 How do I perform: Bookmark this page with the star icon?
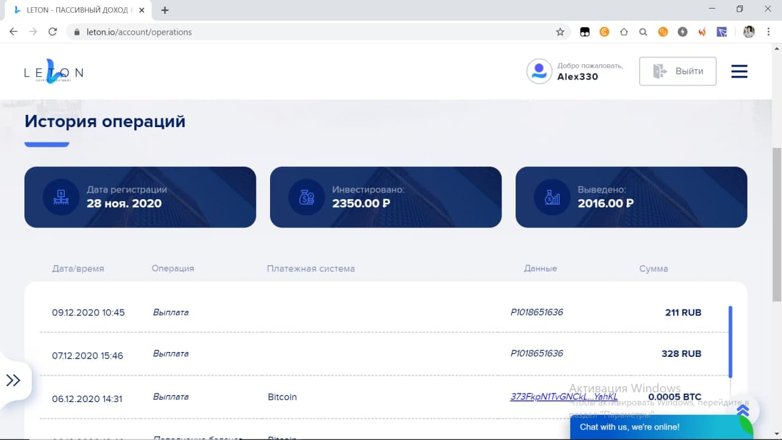click(560, 32)
